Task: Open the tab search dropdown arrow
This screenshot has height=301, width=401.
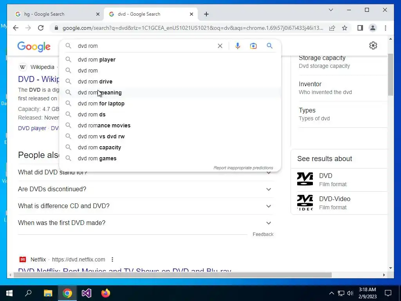Action: point(331,10)
